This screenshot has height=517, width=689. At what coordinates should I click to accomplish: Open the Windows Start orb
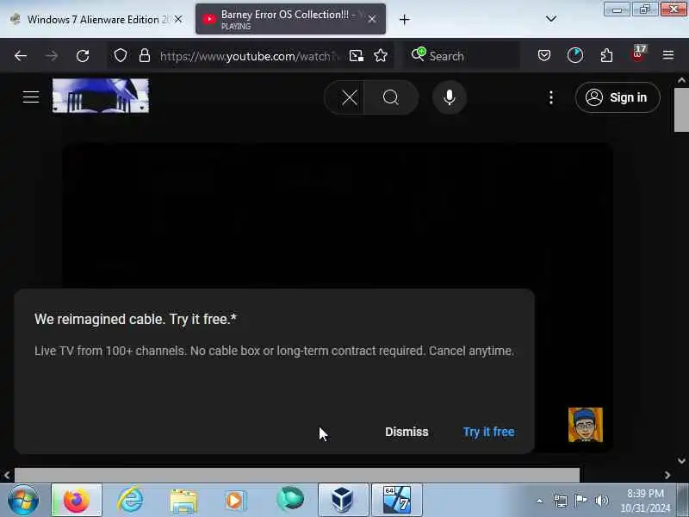(x=23, y=500)
